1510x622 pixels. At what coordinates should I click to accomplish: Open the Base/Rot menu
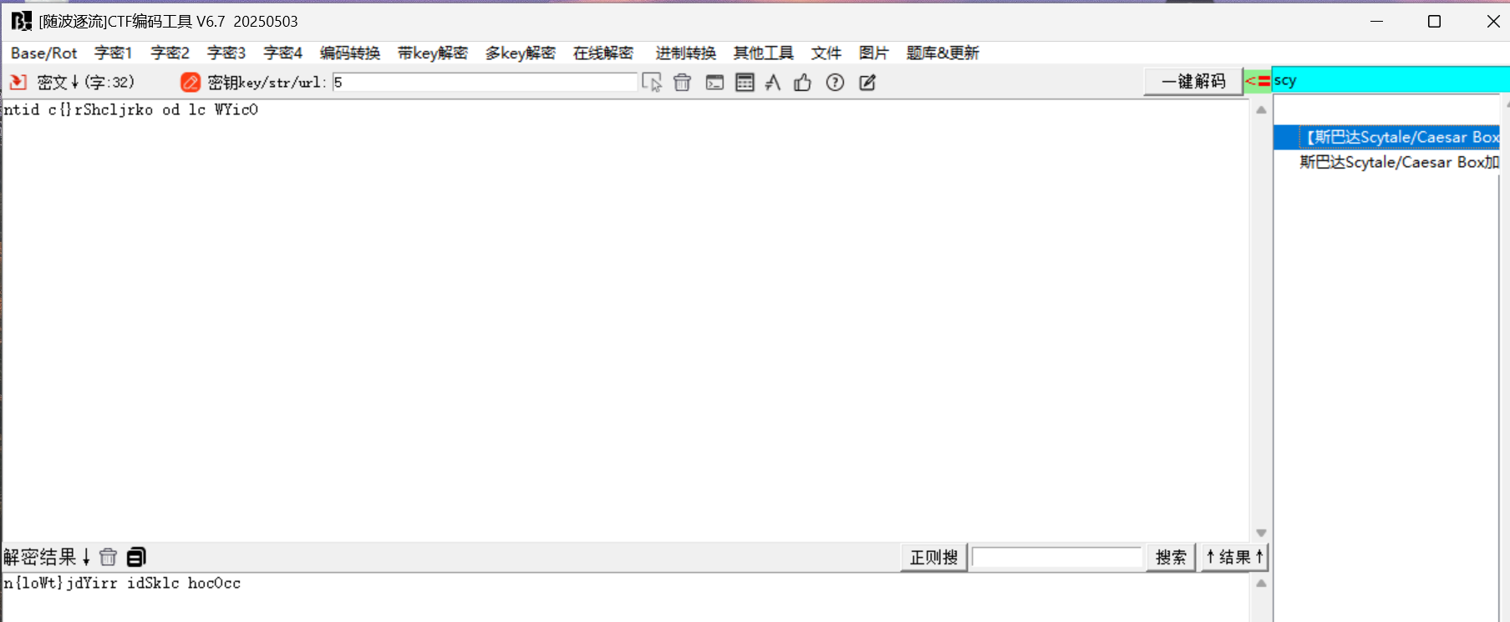pyautogui.click(x=43, y=53)
